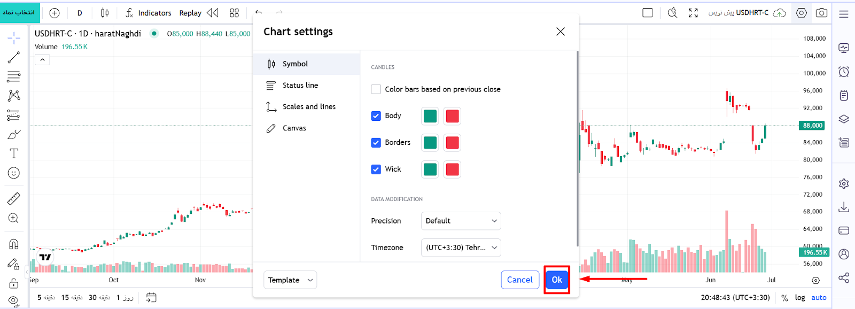Click the undo arrow

click(x=259, y=12)
